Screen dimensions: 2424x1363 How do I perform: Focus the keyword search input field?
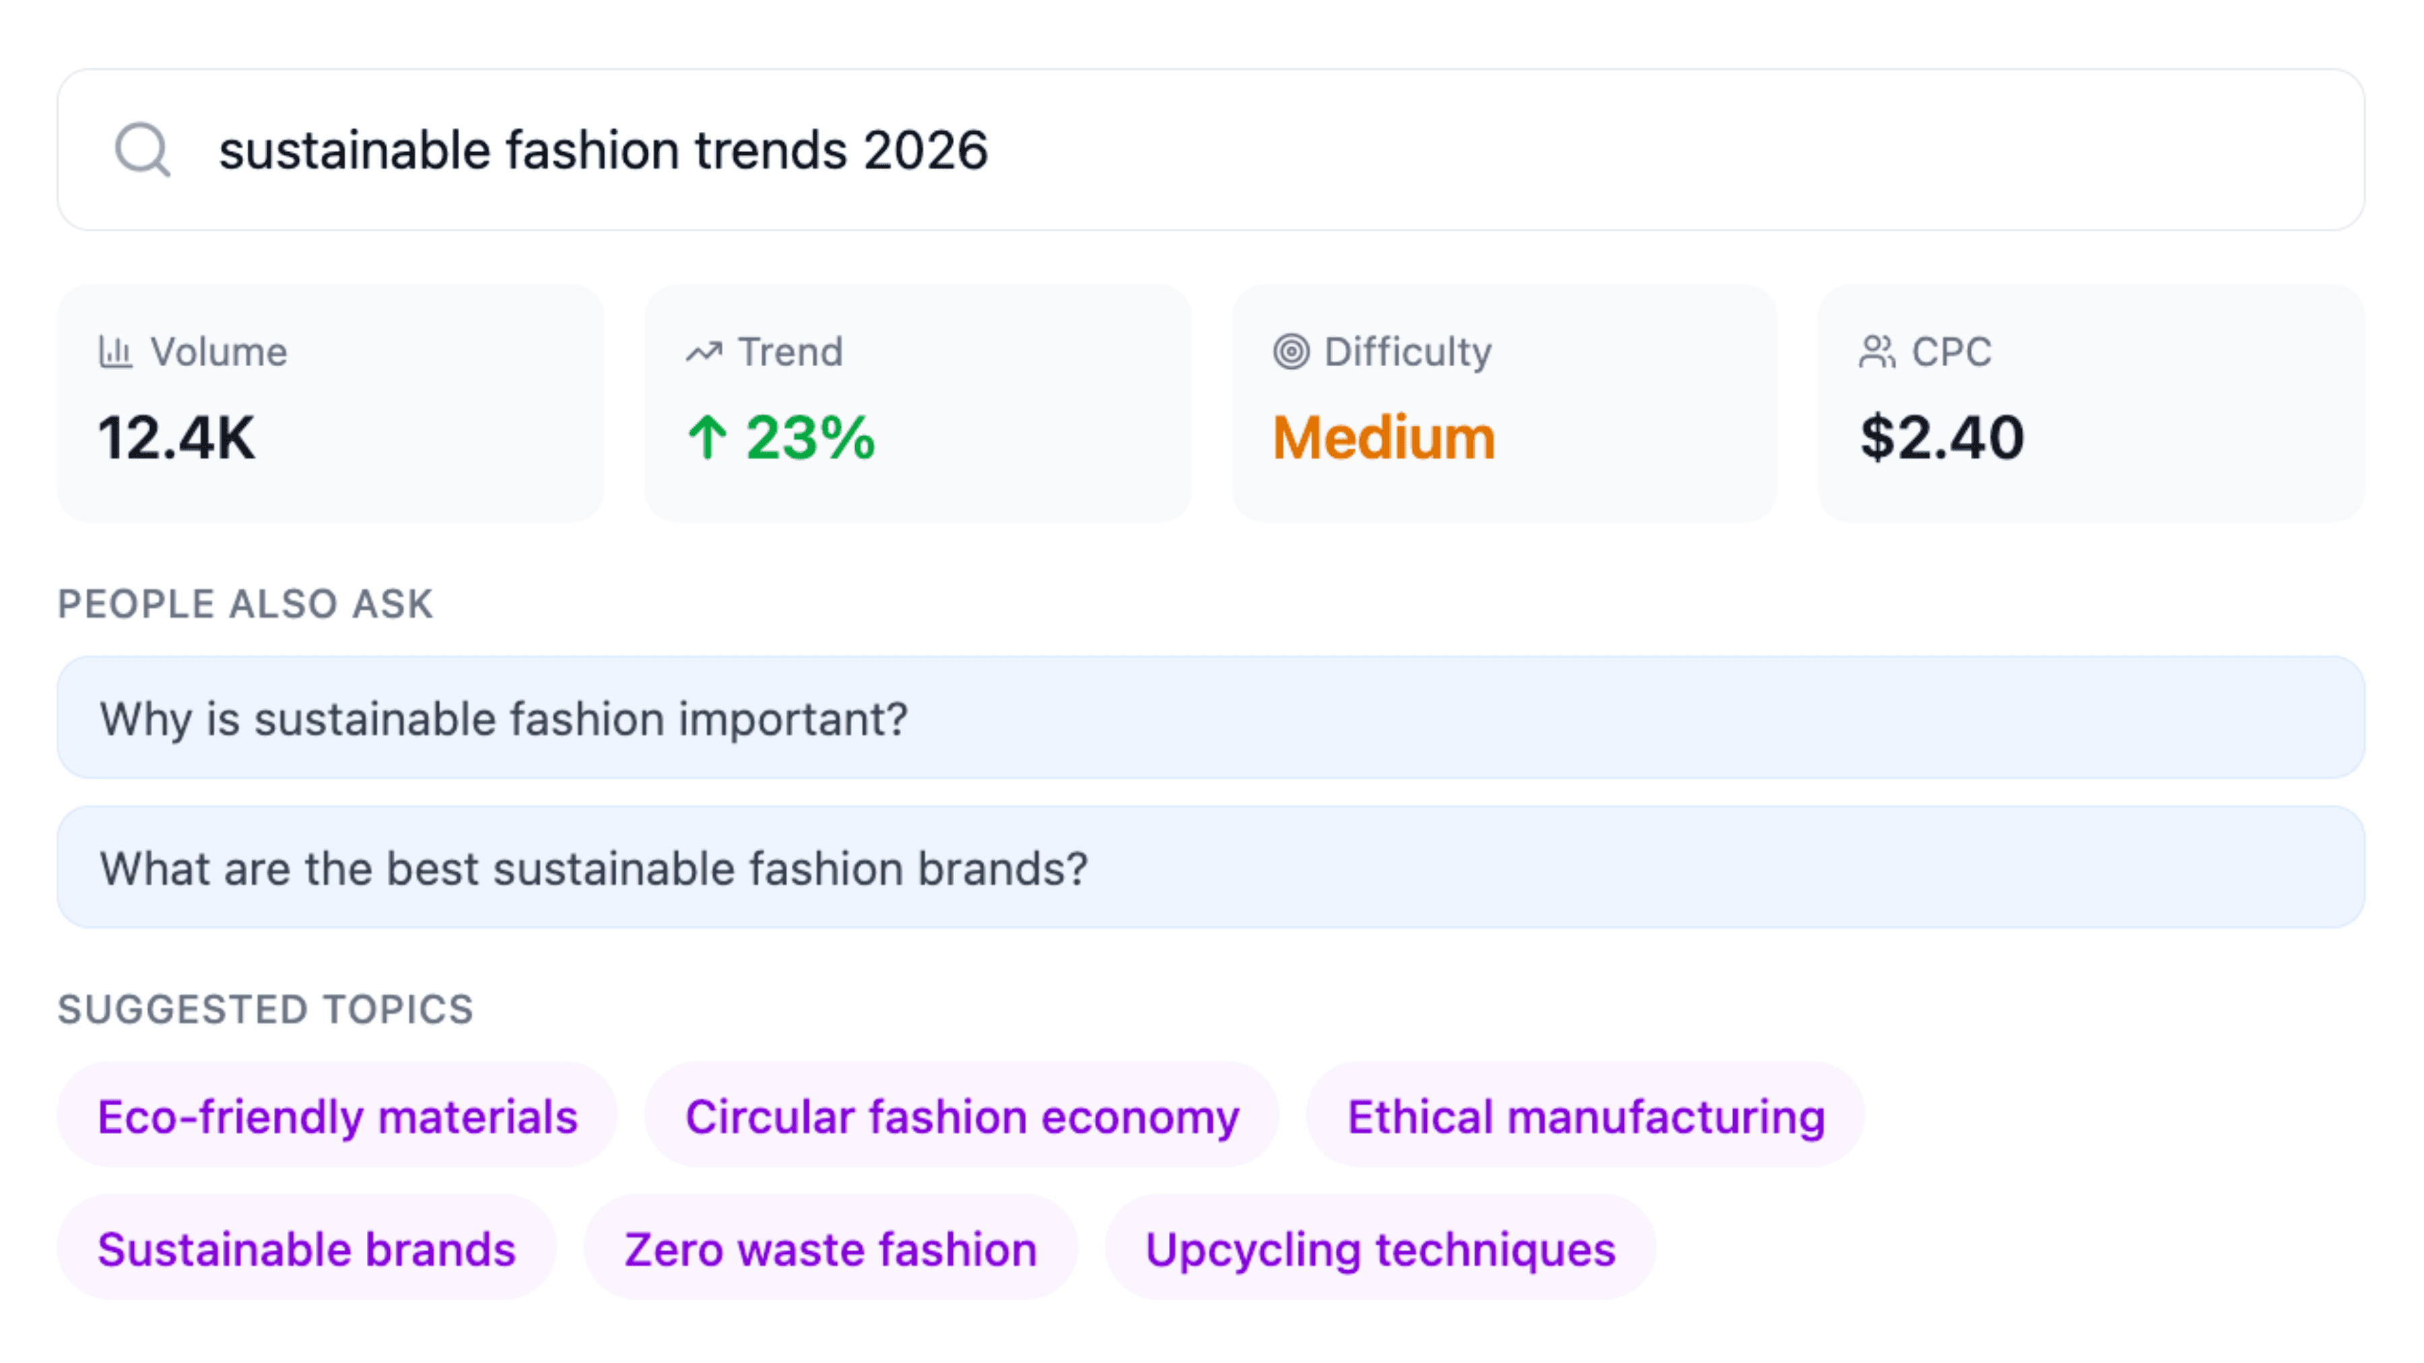click(x=1223, y=149)
